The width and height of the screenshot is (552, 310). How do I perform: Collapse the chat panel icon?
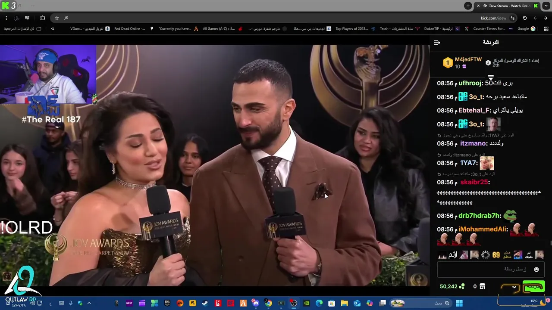(x=437, y=43)
